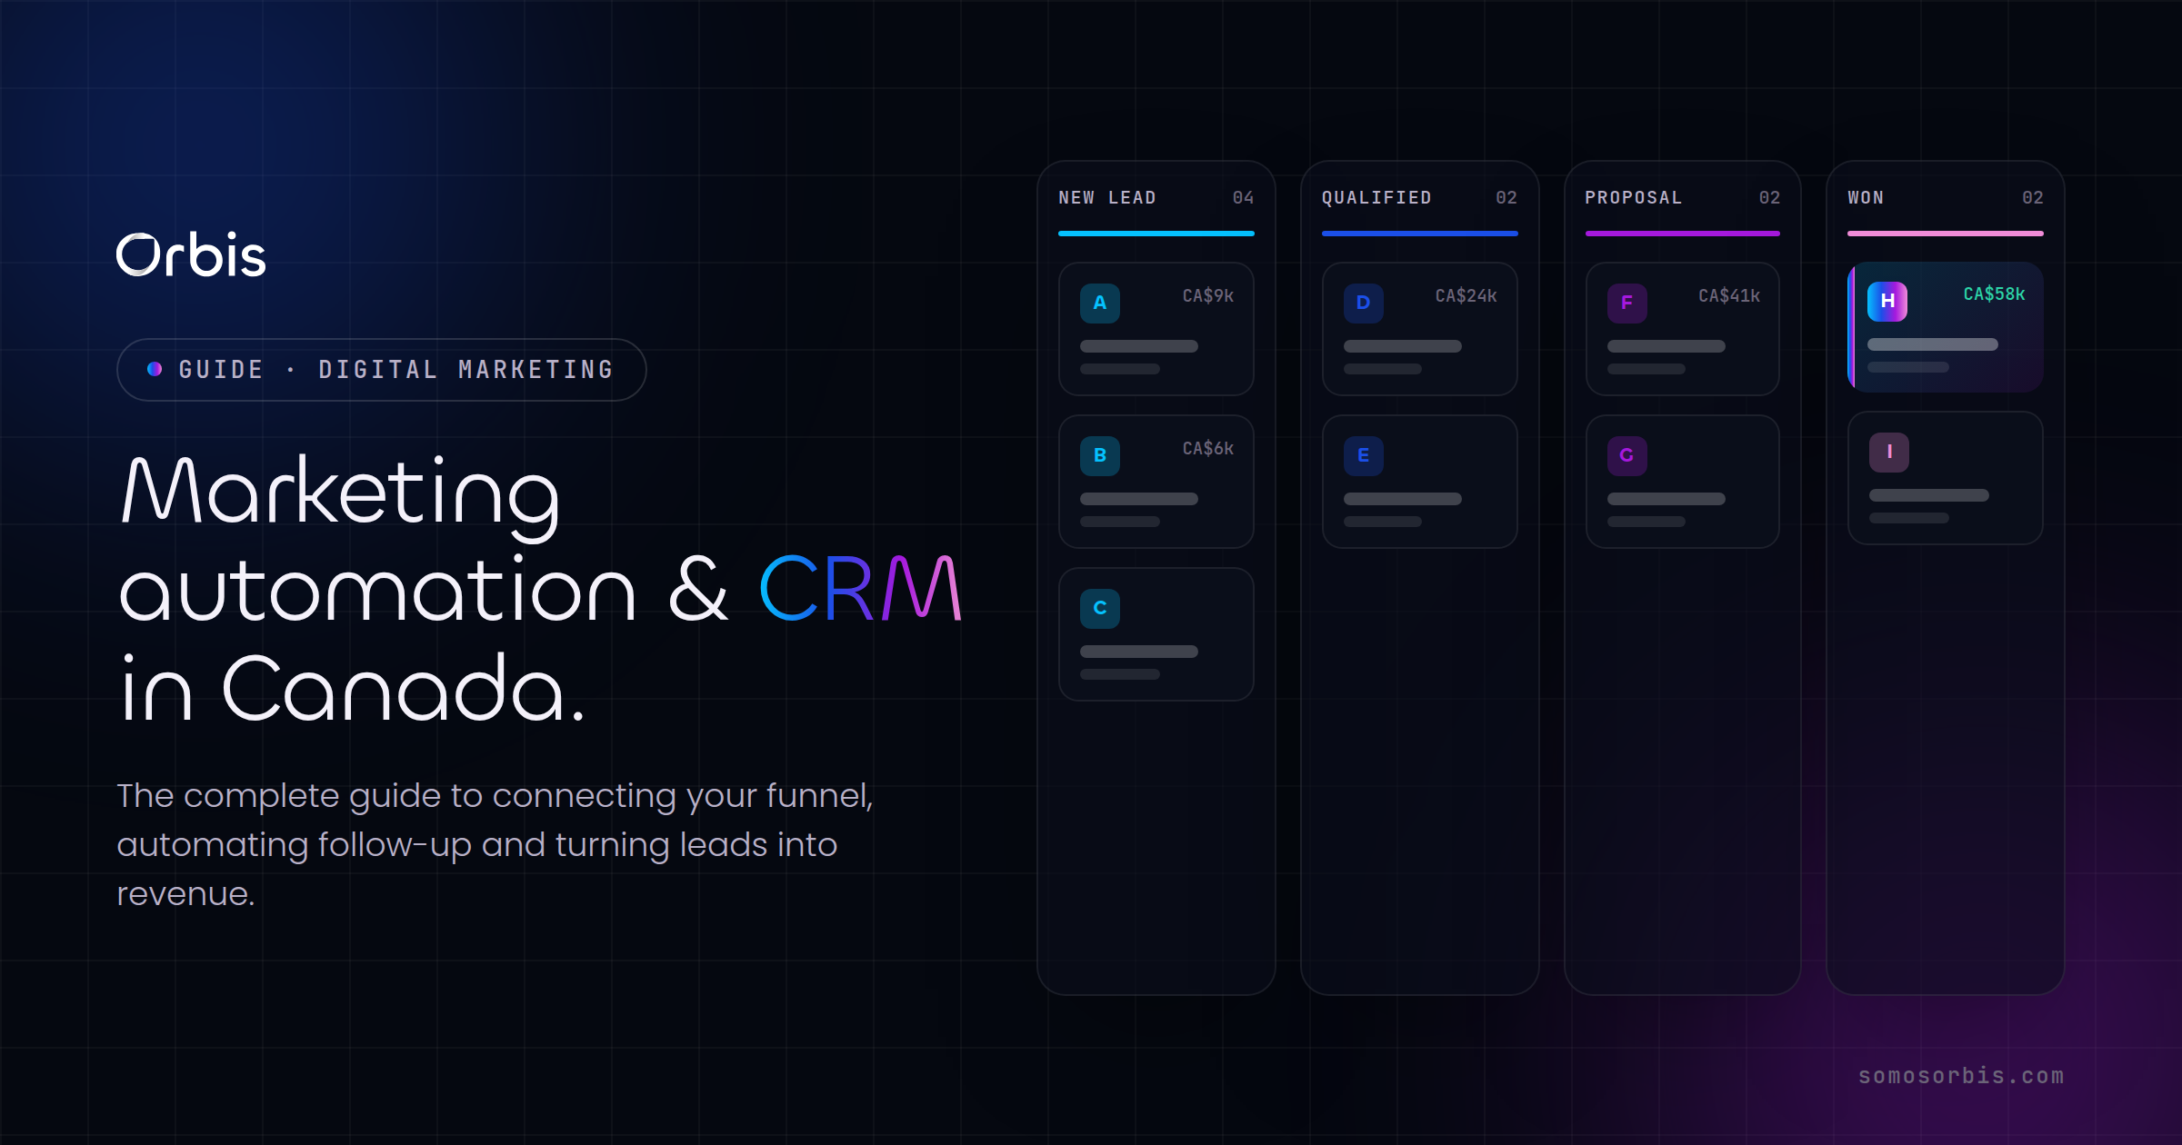Open the Qualified column header
The height and width of the screenshot is (1145, 2182).
point(1376,198)
